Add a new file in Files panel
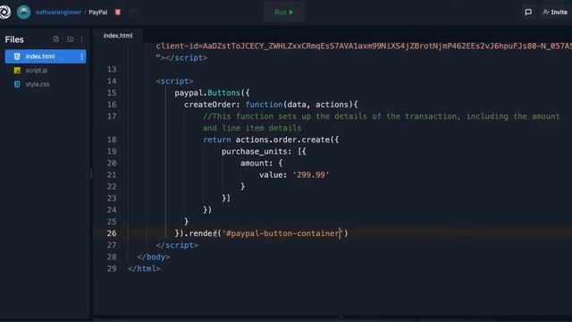This screenshot has height=322, width=572. click(x=55, y=39)
